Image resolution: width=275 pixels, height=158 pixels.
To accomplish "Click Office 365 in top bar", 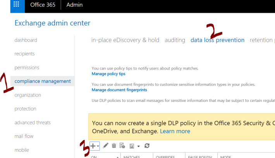I will pos(43,5).
